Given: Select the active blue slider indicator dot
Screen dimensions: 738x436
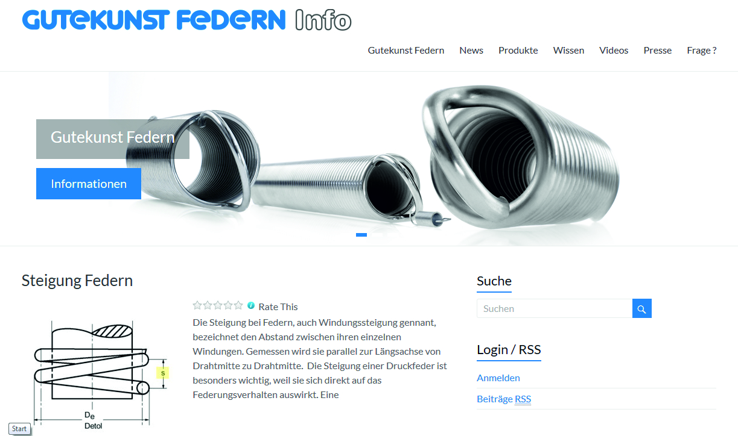Looking at the screenshot, I should 361,235.
